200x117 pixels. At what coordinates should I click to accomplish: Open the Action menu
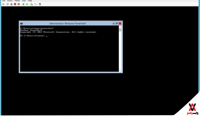10,1
